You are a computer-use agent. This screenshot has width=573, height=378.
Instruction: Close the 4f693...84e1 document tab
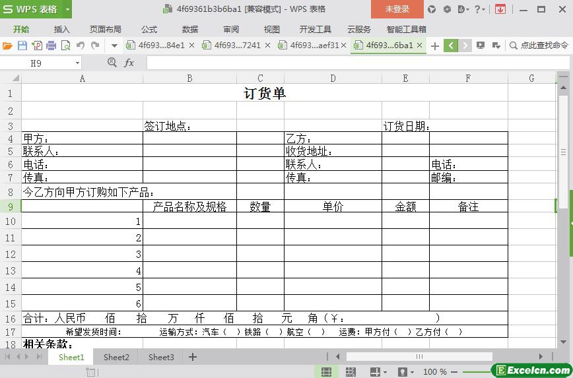(x=192, y=46)
